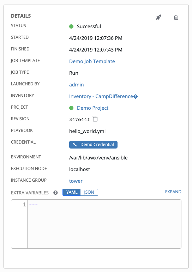This screenshot has height=272, width=192.
Task: Click line number 1 in editor gutter
Action: pyautogui.click(x=24, y=205)
